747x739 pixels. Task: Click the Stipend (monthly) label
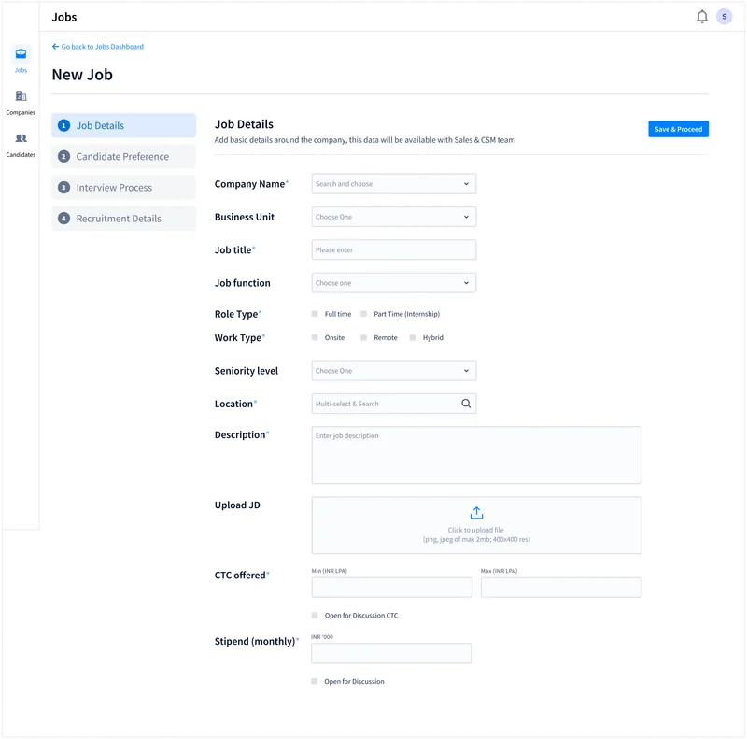coord(255,641)
